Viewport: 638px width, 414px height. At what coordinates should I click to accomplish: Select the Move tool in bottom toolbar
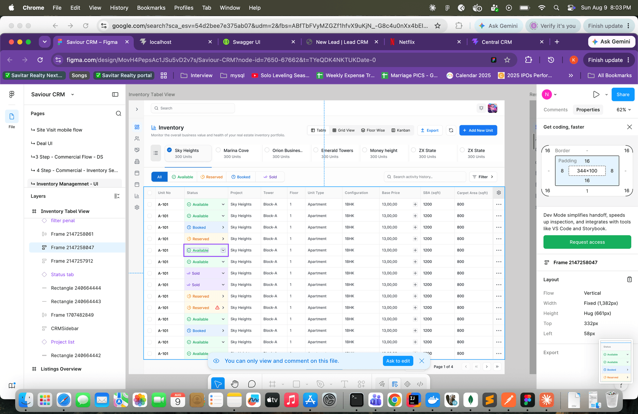point(218,384)
